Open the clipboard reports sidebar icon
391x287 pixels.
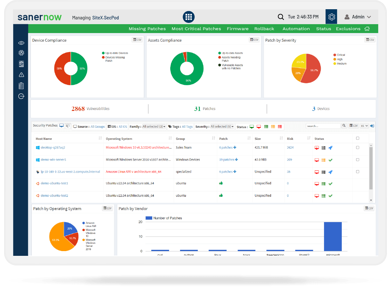pyautogui.click(x=21, y=85)
